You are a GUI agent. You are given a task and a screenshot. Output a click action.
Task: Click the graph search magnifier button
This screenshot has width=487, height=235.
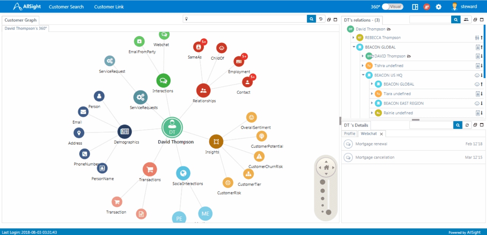(311, 19)
